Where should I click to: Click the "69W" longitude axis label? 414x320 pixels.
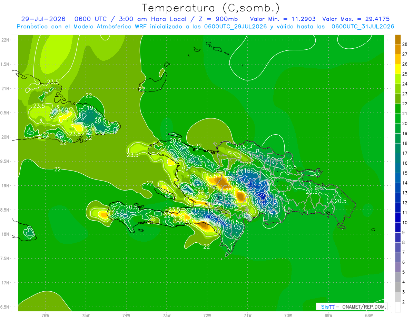328,315
